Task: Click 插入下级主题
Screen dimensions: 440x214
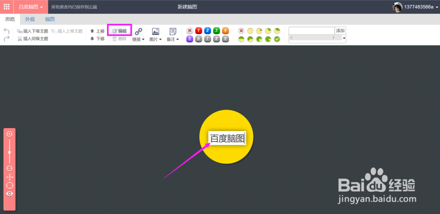Action: 33,31
